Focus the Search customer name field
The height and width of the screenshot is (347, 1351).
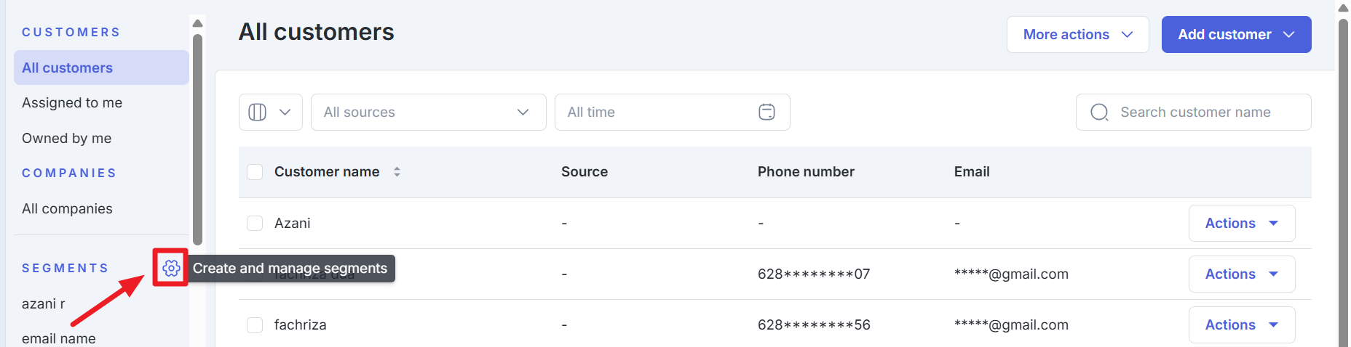coord(1193,112)
